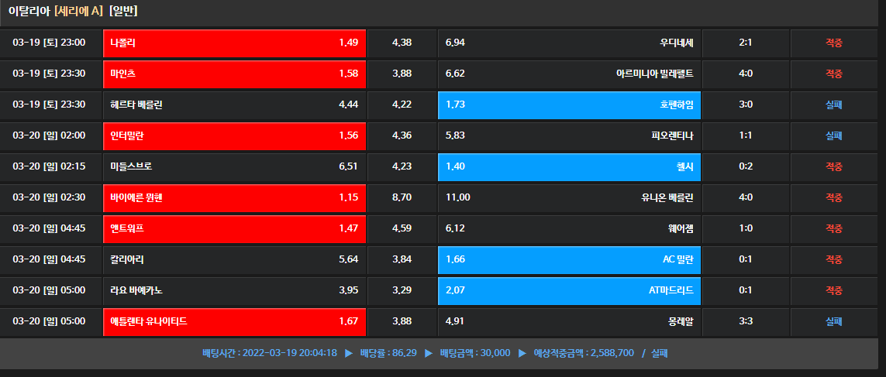886x377 pixels.
Task: Click the blue 호펜하임 away pick at 1.73
Action: 568,105
